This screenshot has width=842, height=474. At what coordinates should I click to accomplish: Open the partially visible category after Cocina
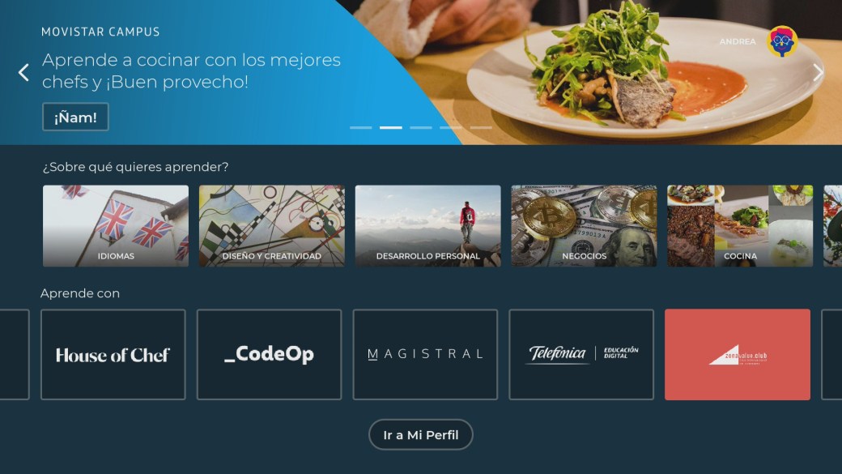coord(833,226)
